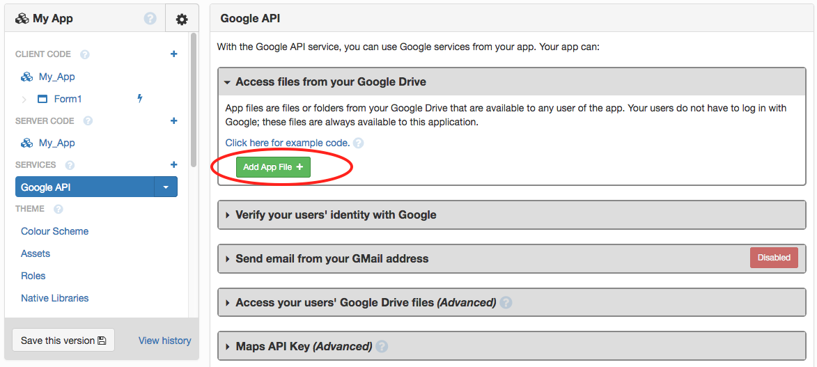Open Assets theme page

point(36,253)
